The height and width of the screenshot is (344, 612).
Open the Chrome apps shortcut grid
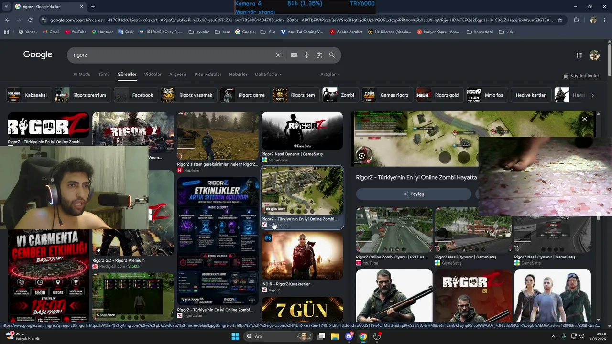click(x=6, y=32)
